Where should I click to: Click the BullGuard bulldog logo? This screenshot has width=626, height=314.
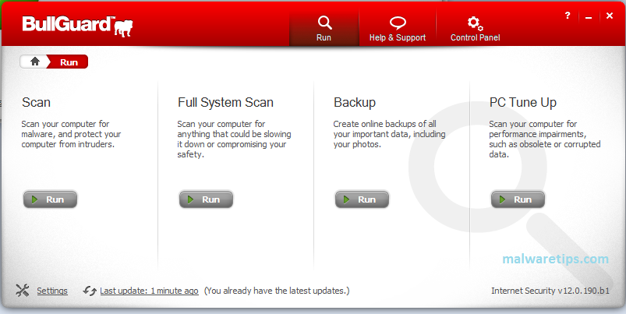tap(77, 26)
